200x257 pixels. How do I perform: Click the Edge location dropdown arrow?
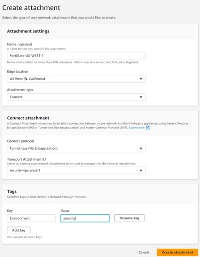click(x=141, y=79)
